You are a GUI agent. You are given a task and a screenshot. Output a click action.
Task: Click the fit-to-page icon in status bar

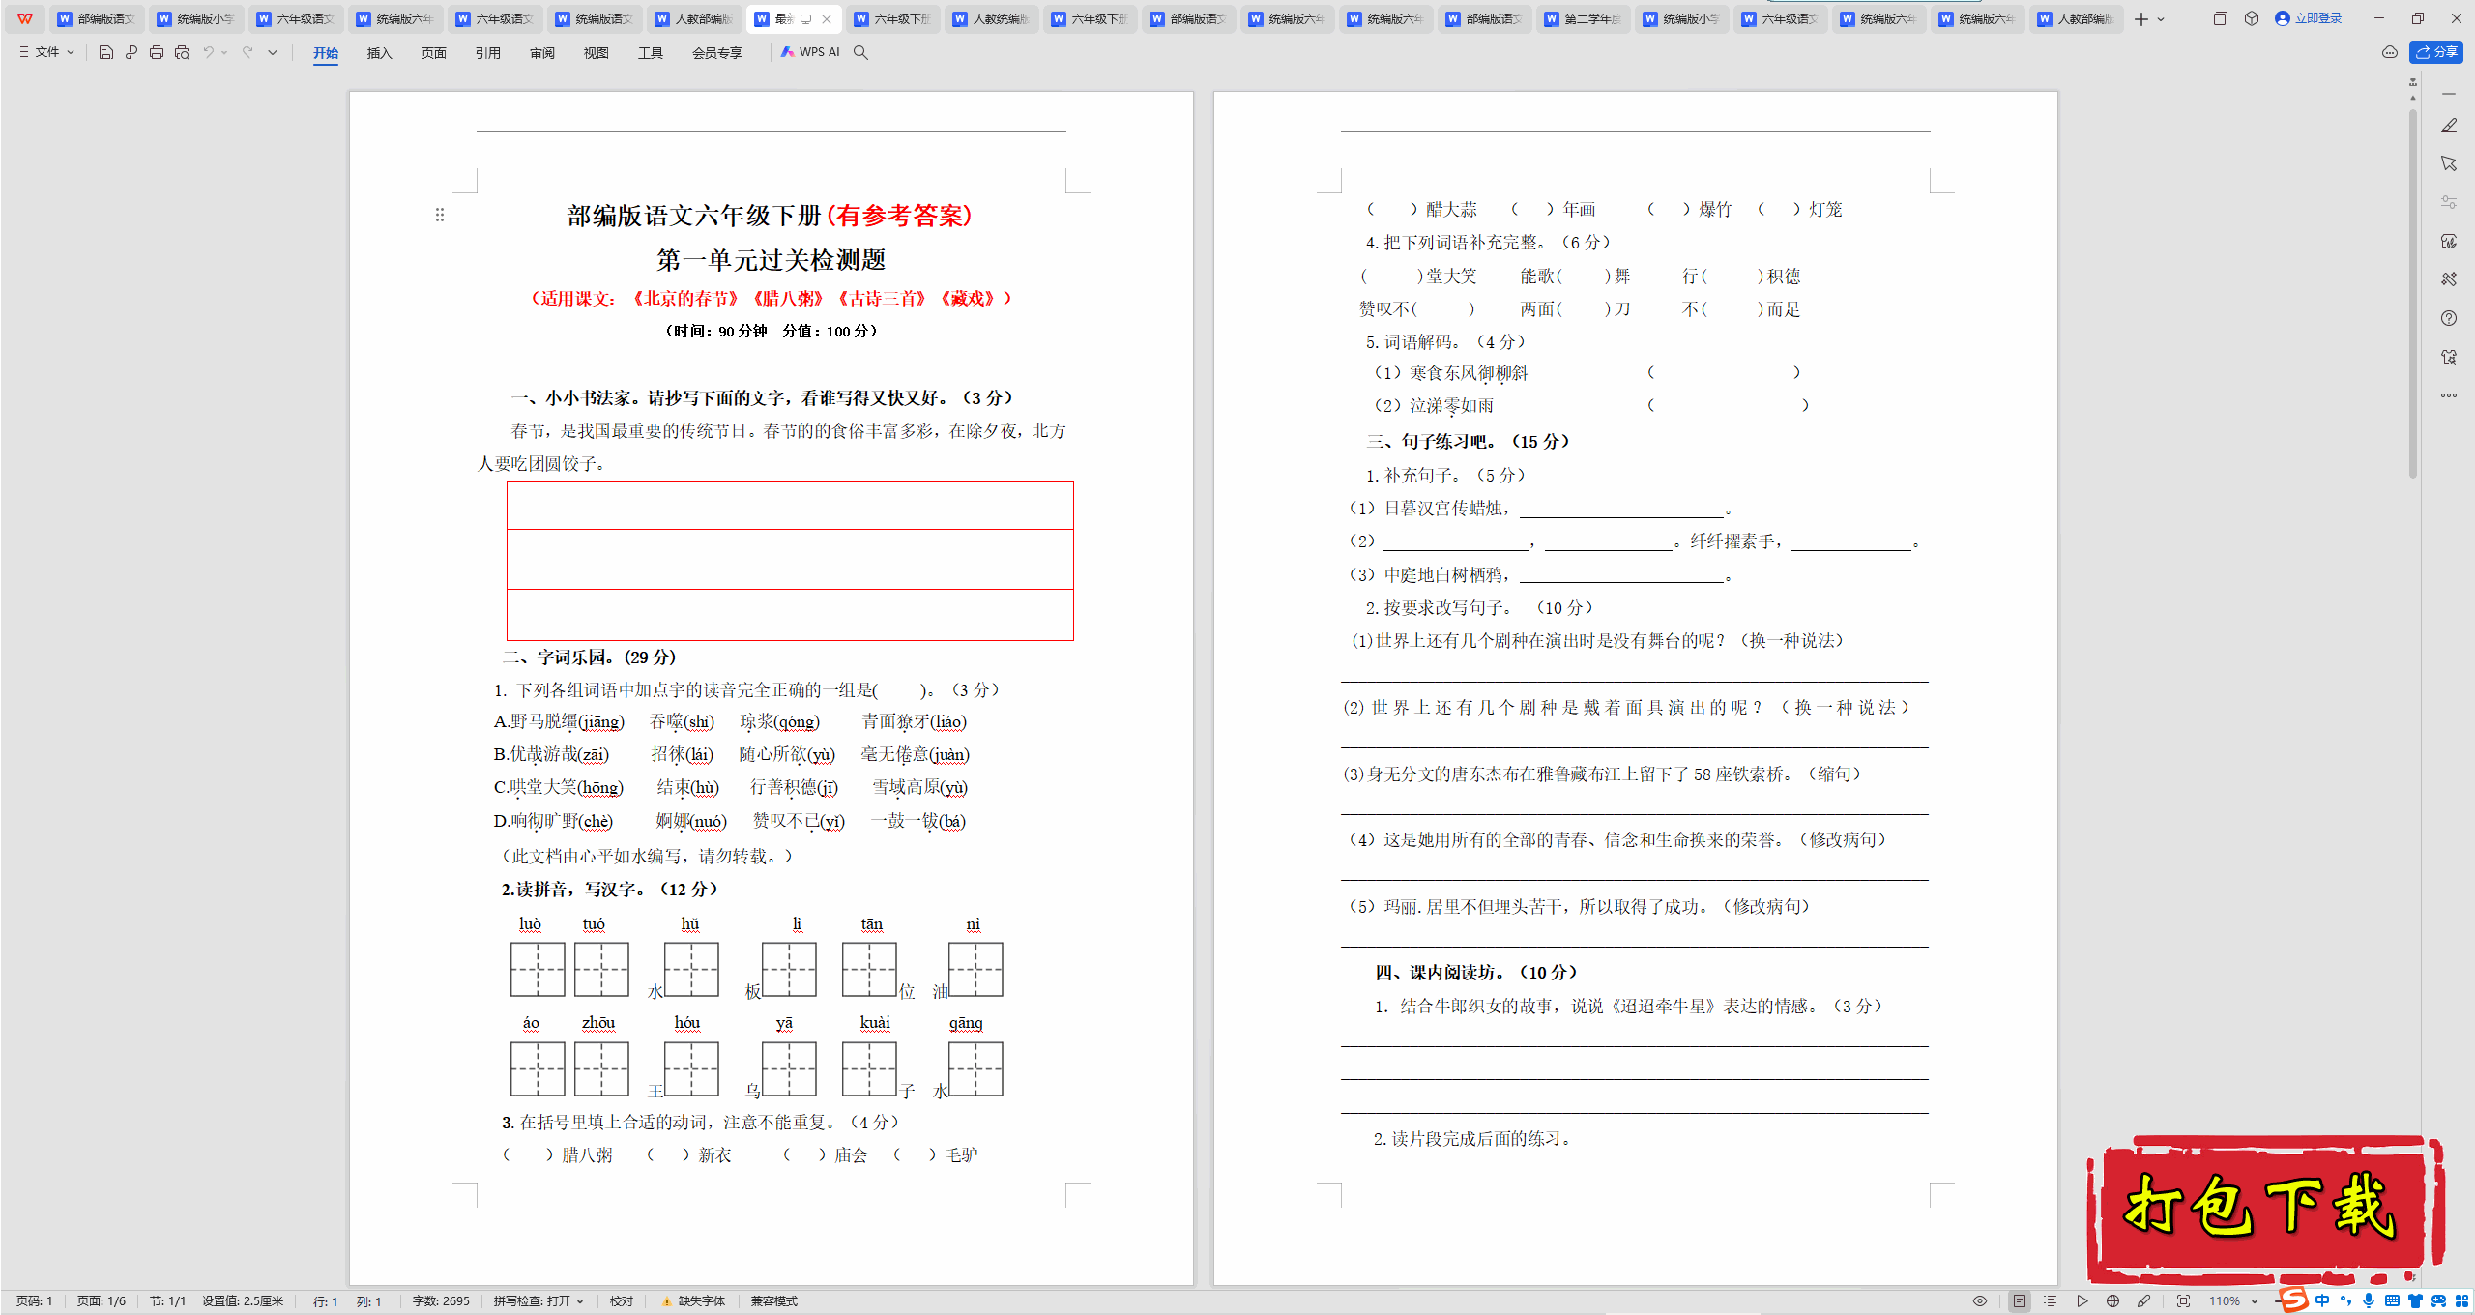click(x=2183, y=1301)
